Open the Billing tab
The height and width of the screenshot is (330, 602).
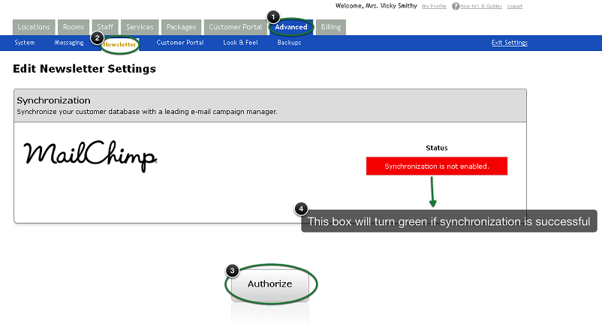331,27
